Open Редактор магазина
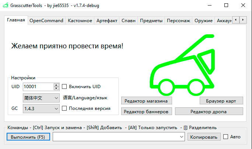252x149 pixels. tap(146, 101)
